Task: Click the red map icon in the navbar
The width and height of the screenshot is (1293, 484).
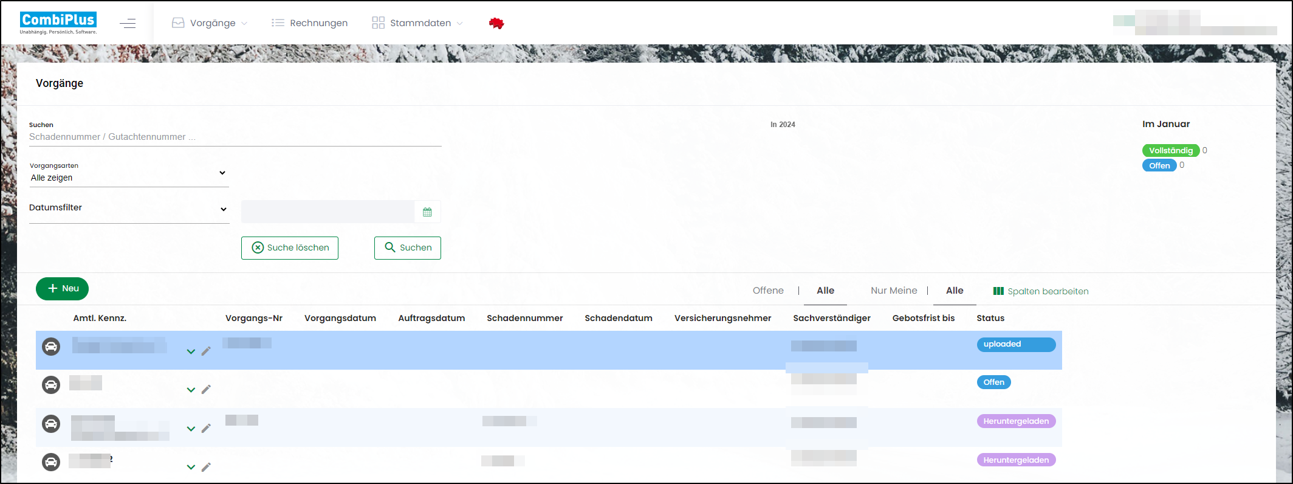Action: coord(496,24)
